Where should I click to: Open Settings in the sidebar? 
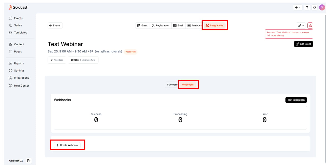point(17,71)
